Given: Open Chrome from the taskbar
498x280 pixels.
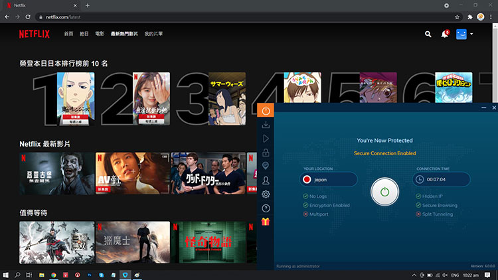Looking at the screenshot, I should point(54,275).
